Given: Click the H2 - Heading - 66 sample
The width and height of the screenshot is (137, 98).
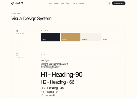Looking at the screenshot, I should point(58,82).
